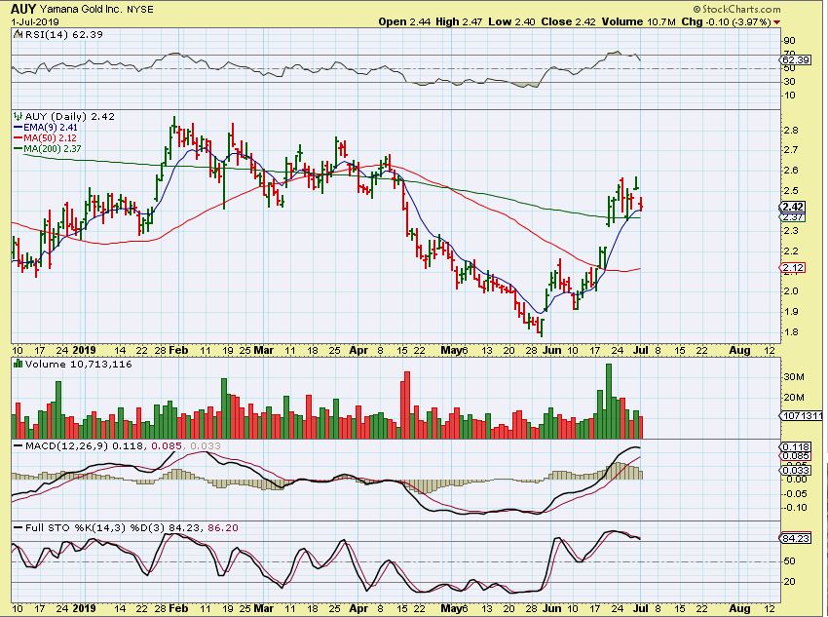Click Jul on the bottom date axis below stochastics
The width and height of the screenshot is (828, 617).
click(641, 608)
